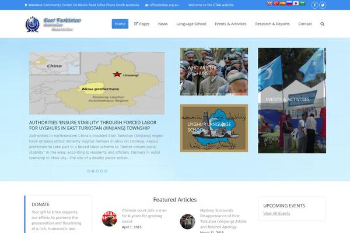Select the fifth slider pagination dot
Image resolution: width=350 pixels, height=233 pixels.
click(x=106, y=171)
